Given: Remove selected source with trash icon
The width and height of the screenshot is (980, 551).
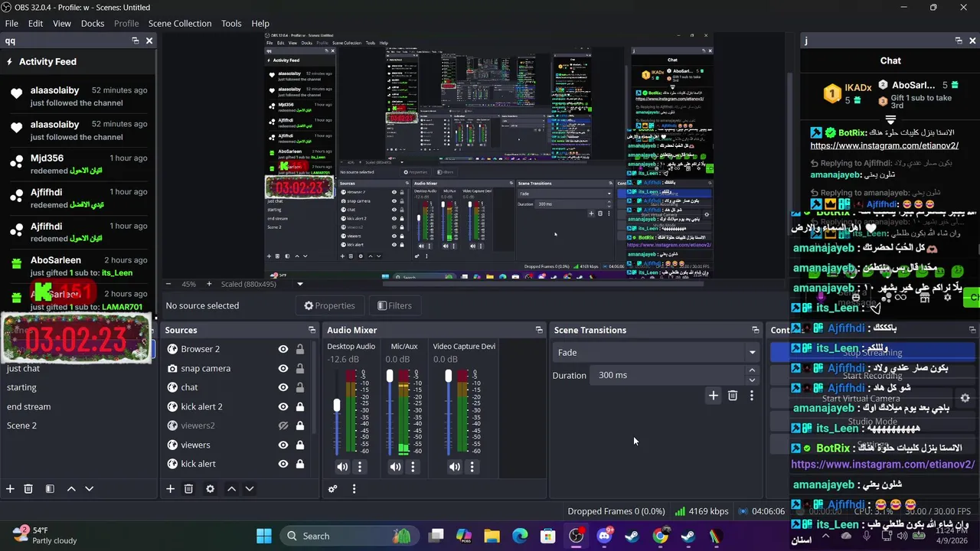Looking at the screenshot, I should pyautogui.click(x=188, y=489).
